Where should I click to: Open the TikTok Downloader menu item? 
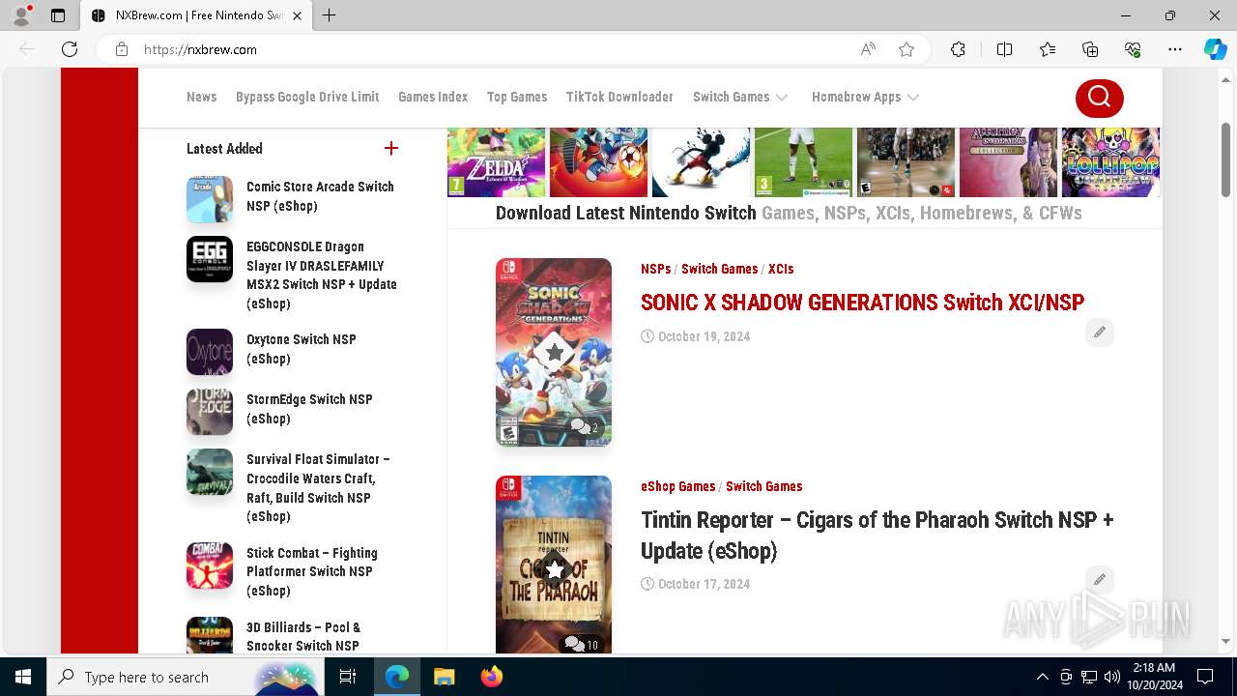(619, 97)
